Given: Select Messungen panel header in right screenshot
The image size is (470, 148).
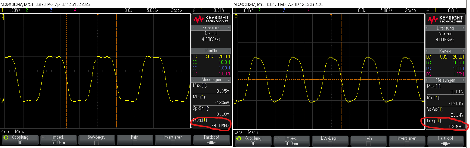Looking at the screenshot, I should click(445, 80).
